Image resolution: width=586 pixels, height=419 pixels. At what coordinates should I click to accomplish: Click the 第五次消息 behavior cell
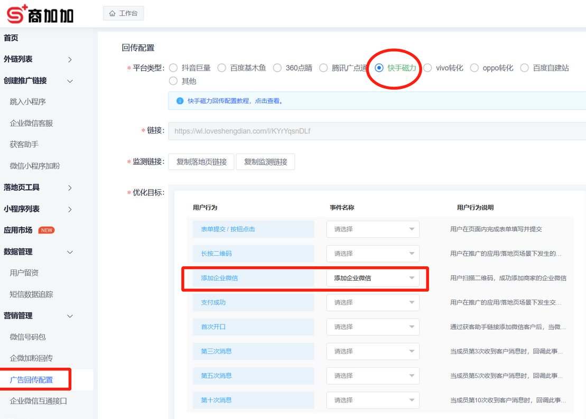click(254, 376)
